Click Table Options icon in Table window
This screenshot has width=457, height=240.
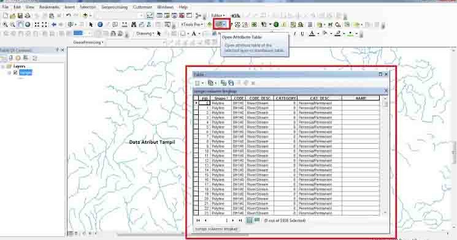[x=198, y=83]
